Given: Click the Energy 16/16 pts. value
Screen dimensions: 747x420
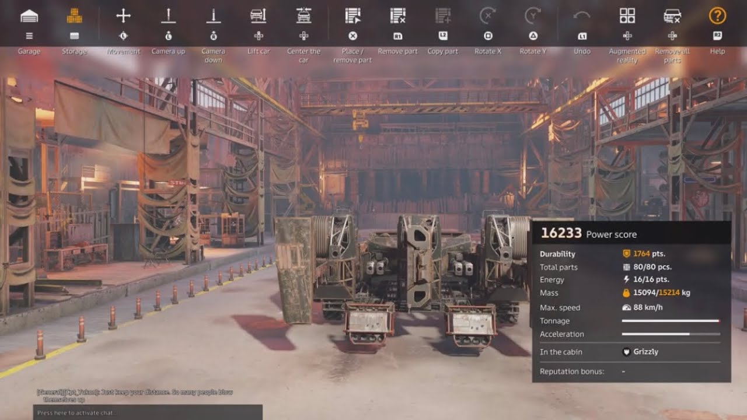Looking at the screenshot, I should click(x=651, y=280).
